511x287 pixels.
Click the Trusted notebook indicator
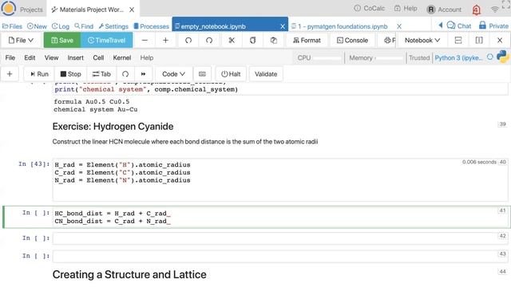(419, 58)
